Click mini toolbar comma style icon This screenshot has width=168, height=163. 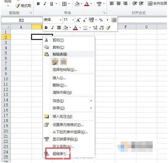pyautogui.click(x=108, y=20)
